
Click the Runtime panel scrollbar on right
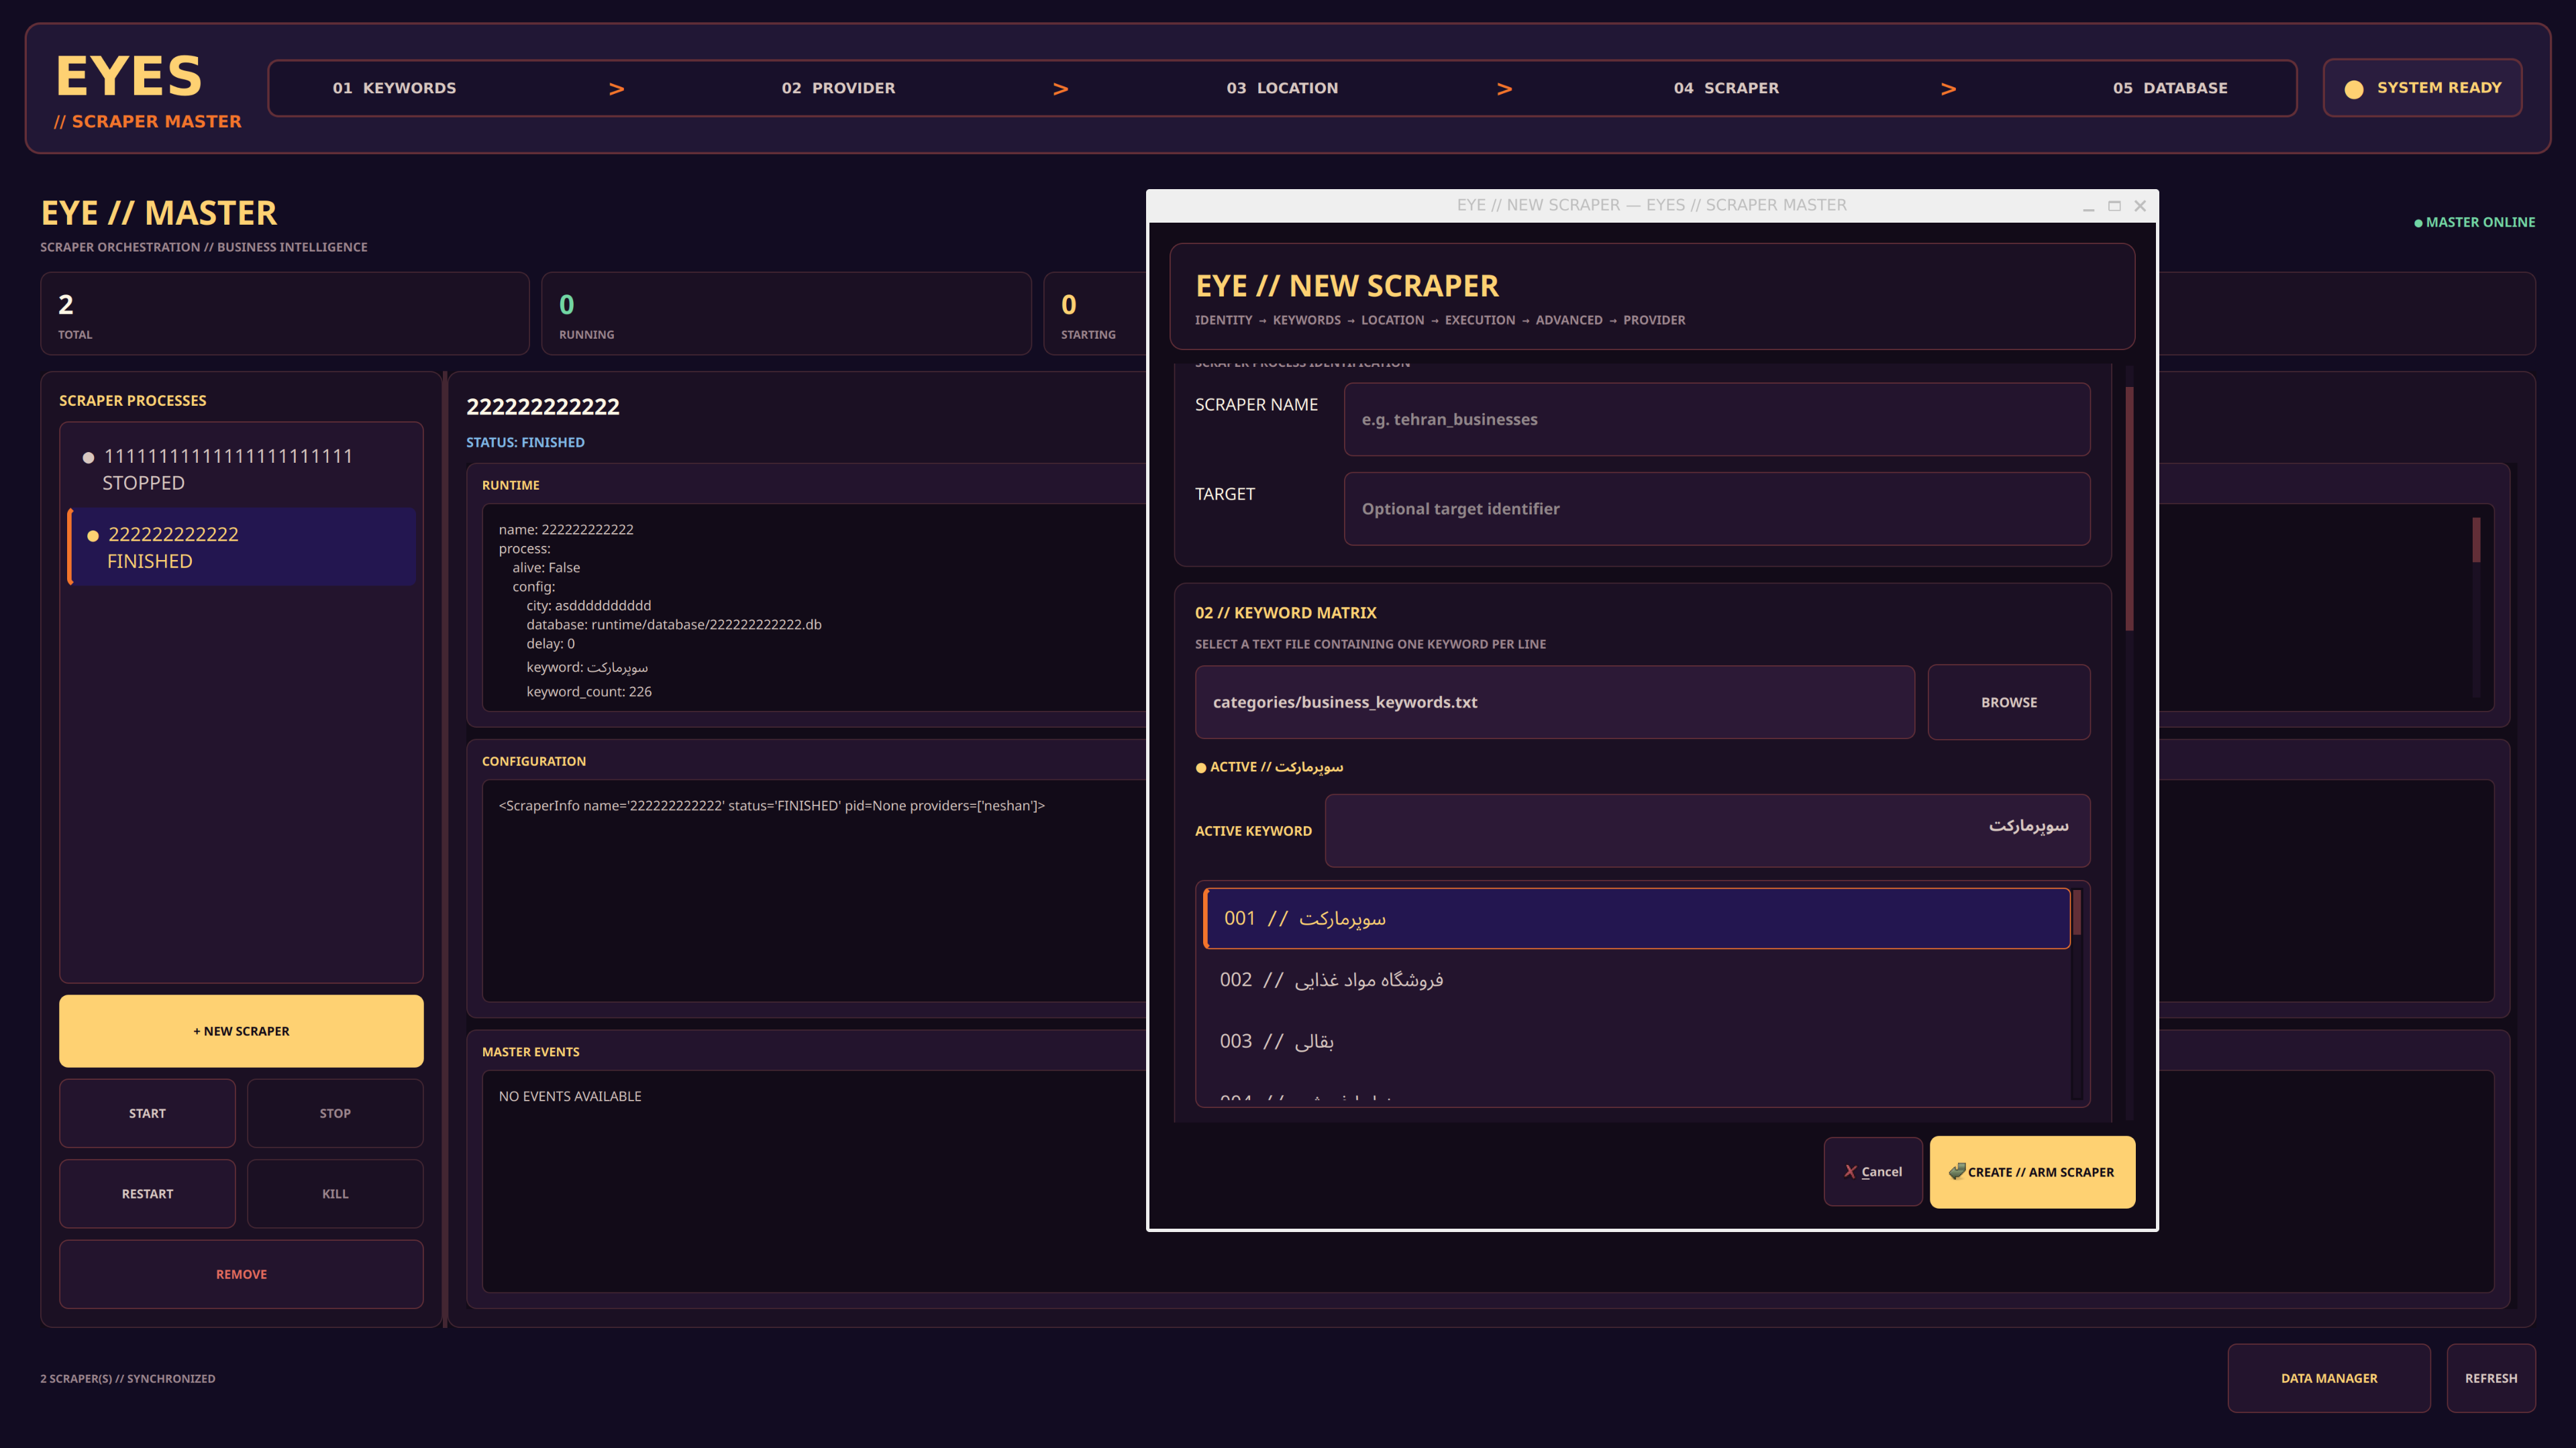point(2476,540)
